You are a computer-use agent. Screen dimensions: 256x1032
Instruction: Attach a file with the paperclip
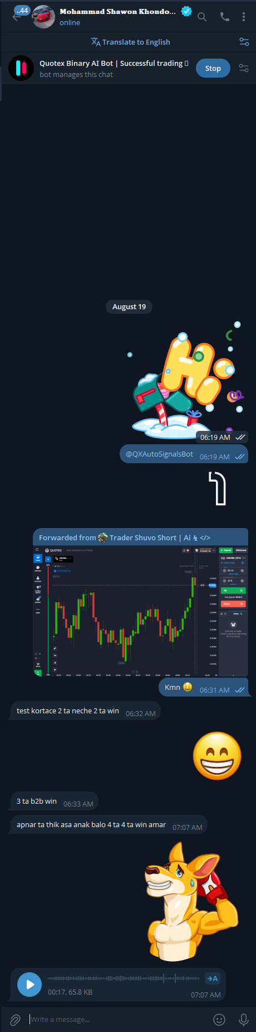(x=15, y=1019)
